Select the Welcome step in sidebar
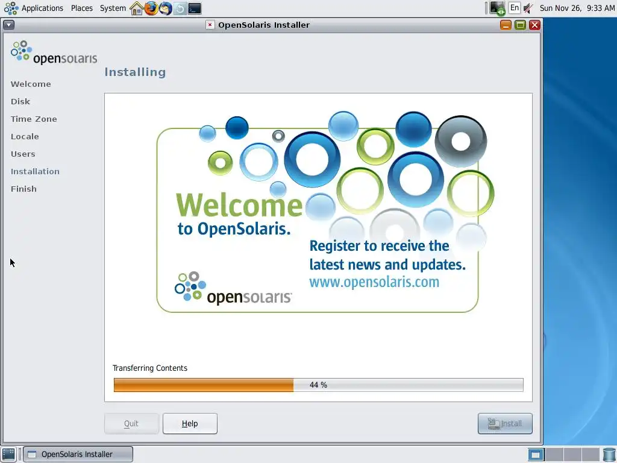The height and width of the screenshot is (463, 617). point(31,84)
